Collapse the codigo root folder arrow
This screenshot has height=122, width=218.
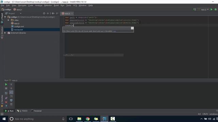tap(5, 17)
